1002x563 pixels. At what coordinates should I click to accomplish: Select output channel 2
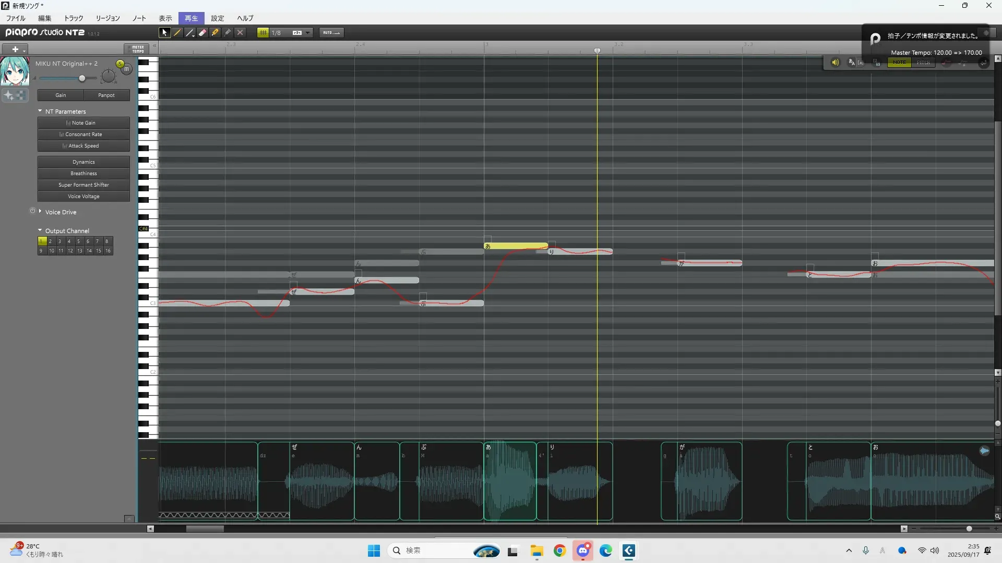[51, 241]
